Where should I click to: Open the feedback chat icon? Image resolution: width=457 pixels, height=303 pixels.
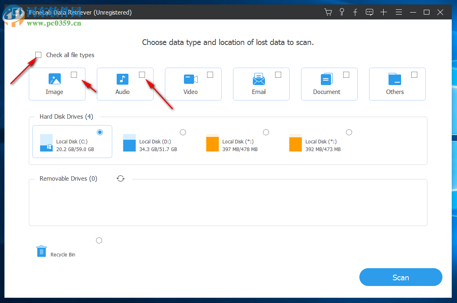tap(369, 12)
